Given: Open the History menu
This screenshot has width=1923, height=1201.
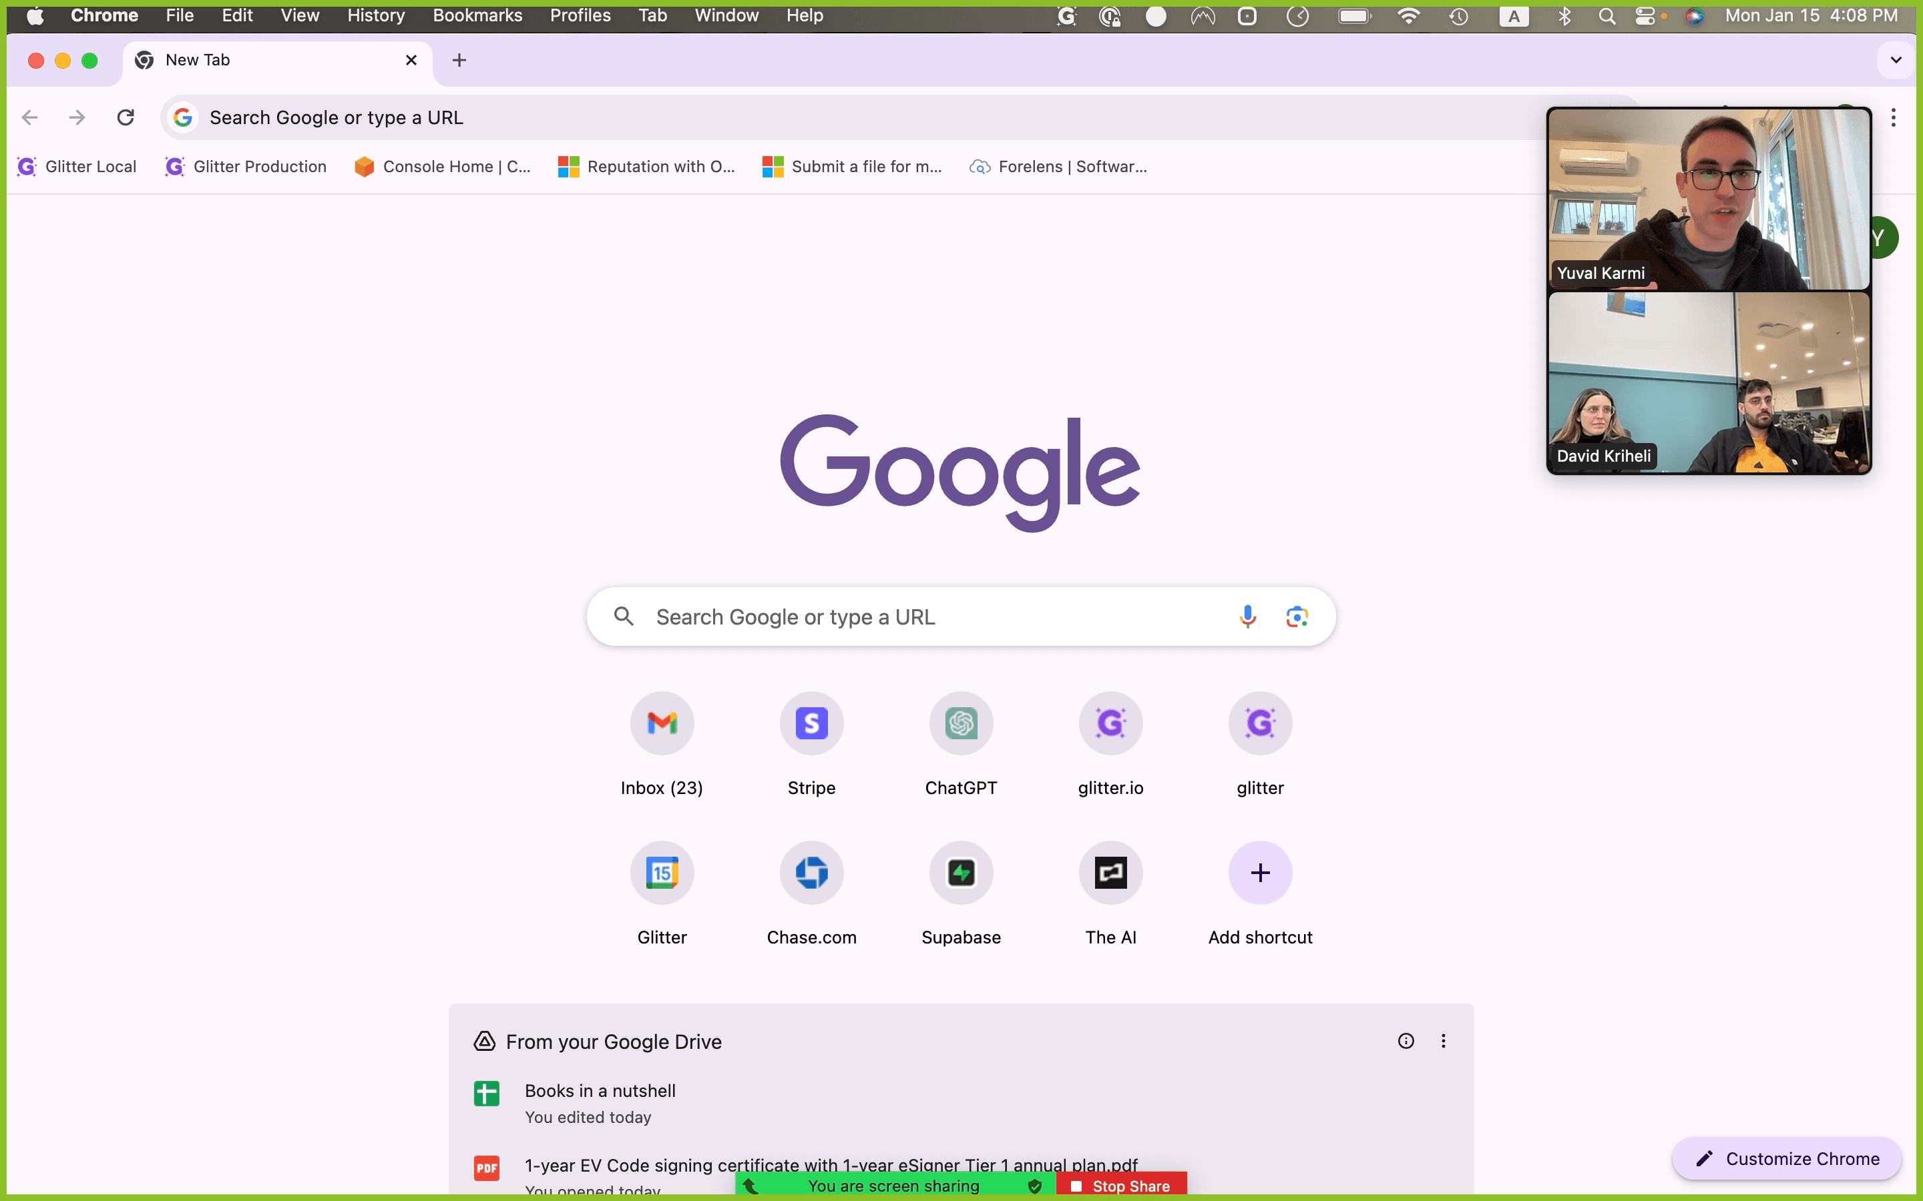Looking at the screenshot, I should tap(376, 15).
